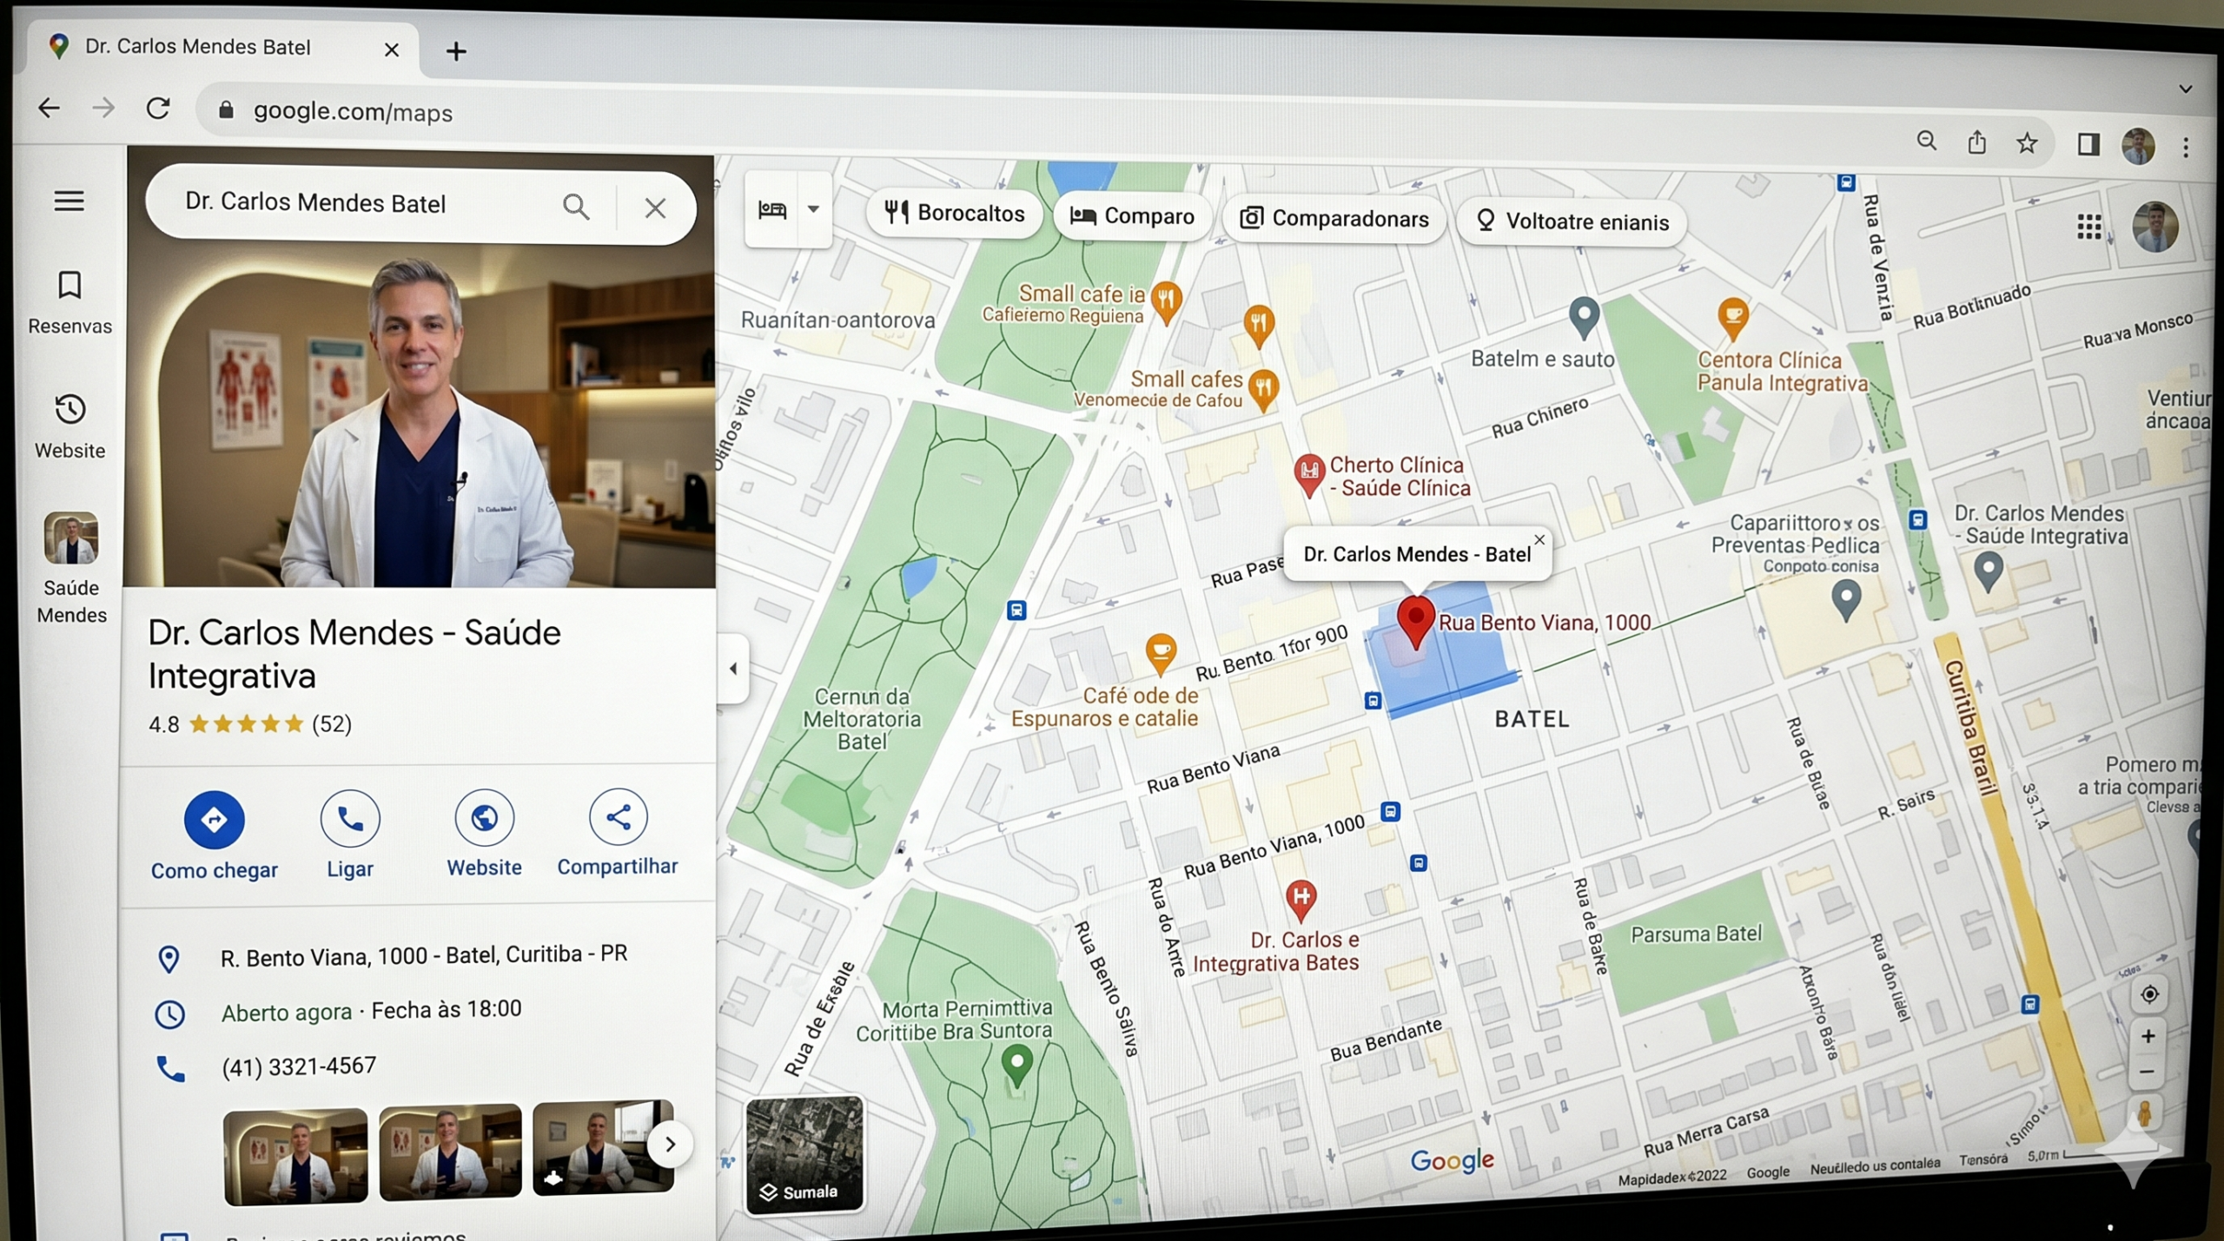
Task: Show next photos with carousel arrow
Action: click(x=670, y=1145)
